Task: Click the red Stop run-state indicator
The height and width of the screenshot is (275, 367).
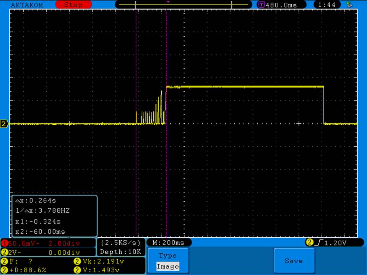Action: tap(73, 5)
